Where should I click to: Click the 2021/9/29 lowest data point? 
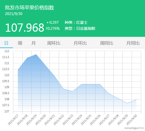click(127, 103)
